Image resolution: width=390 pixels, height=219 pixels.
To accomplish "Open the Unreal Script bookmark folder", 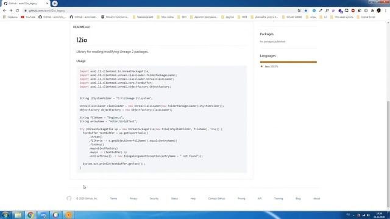I will click(x=366, y=17).
